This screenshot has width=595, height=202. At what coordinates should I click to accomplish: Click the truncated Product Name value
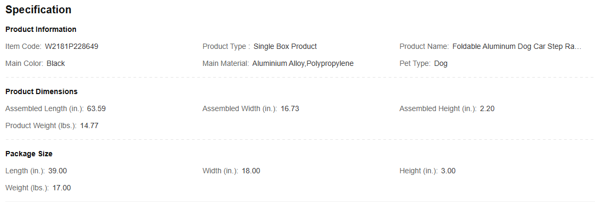tap(517, 47)
